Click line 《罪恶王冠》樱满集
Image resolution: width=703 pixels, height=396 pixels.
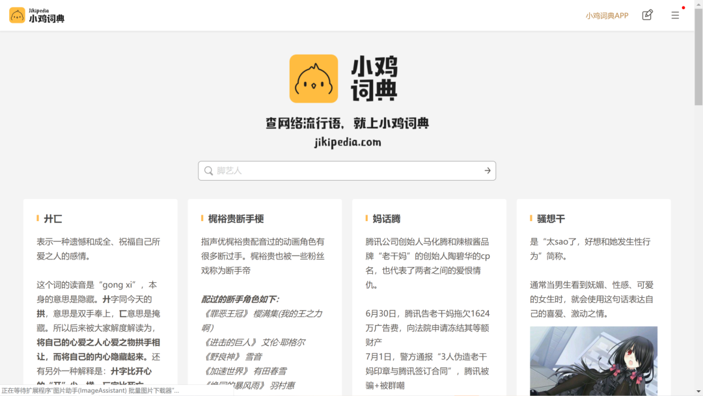[262, 321]
